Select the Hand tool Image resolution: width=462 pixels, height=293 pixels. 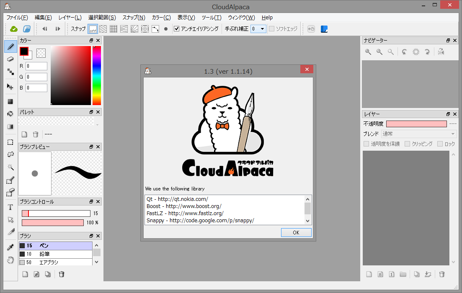pyautogui.click(x=10, y=260)
